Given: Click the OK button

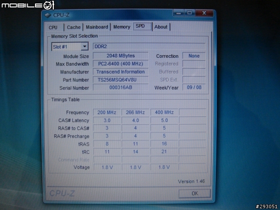Looking at the screenshot, I should (195, 193).
